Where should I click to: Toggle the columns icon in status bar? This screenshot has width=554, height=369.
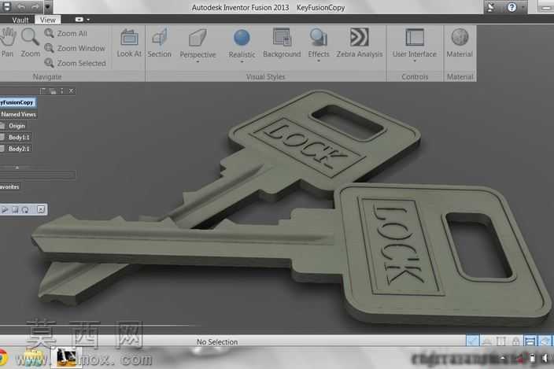pyautogui.click(x=501, y=341)
